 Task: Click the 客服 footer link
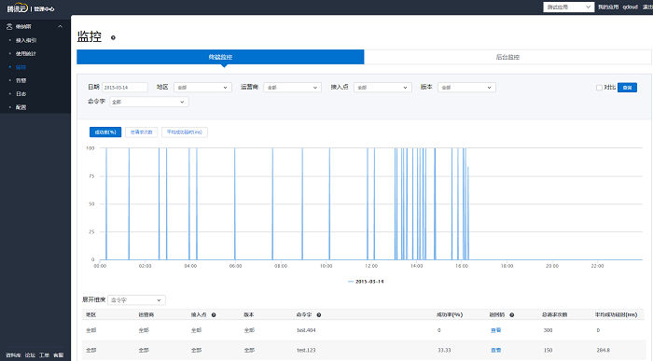58,355
